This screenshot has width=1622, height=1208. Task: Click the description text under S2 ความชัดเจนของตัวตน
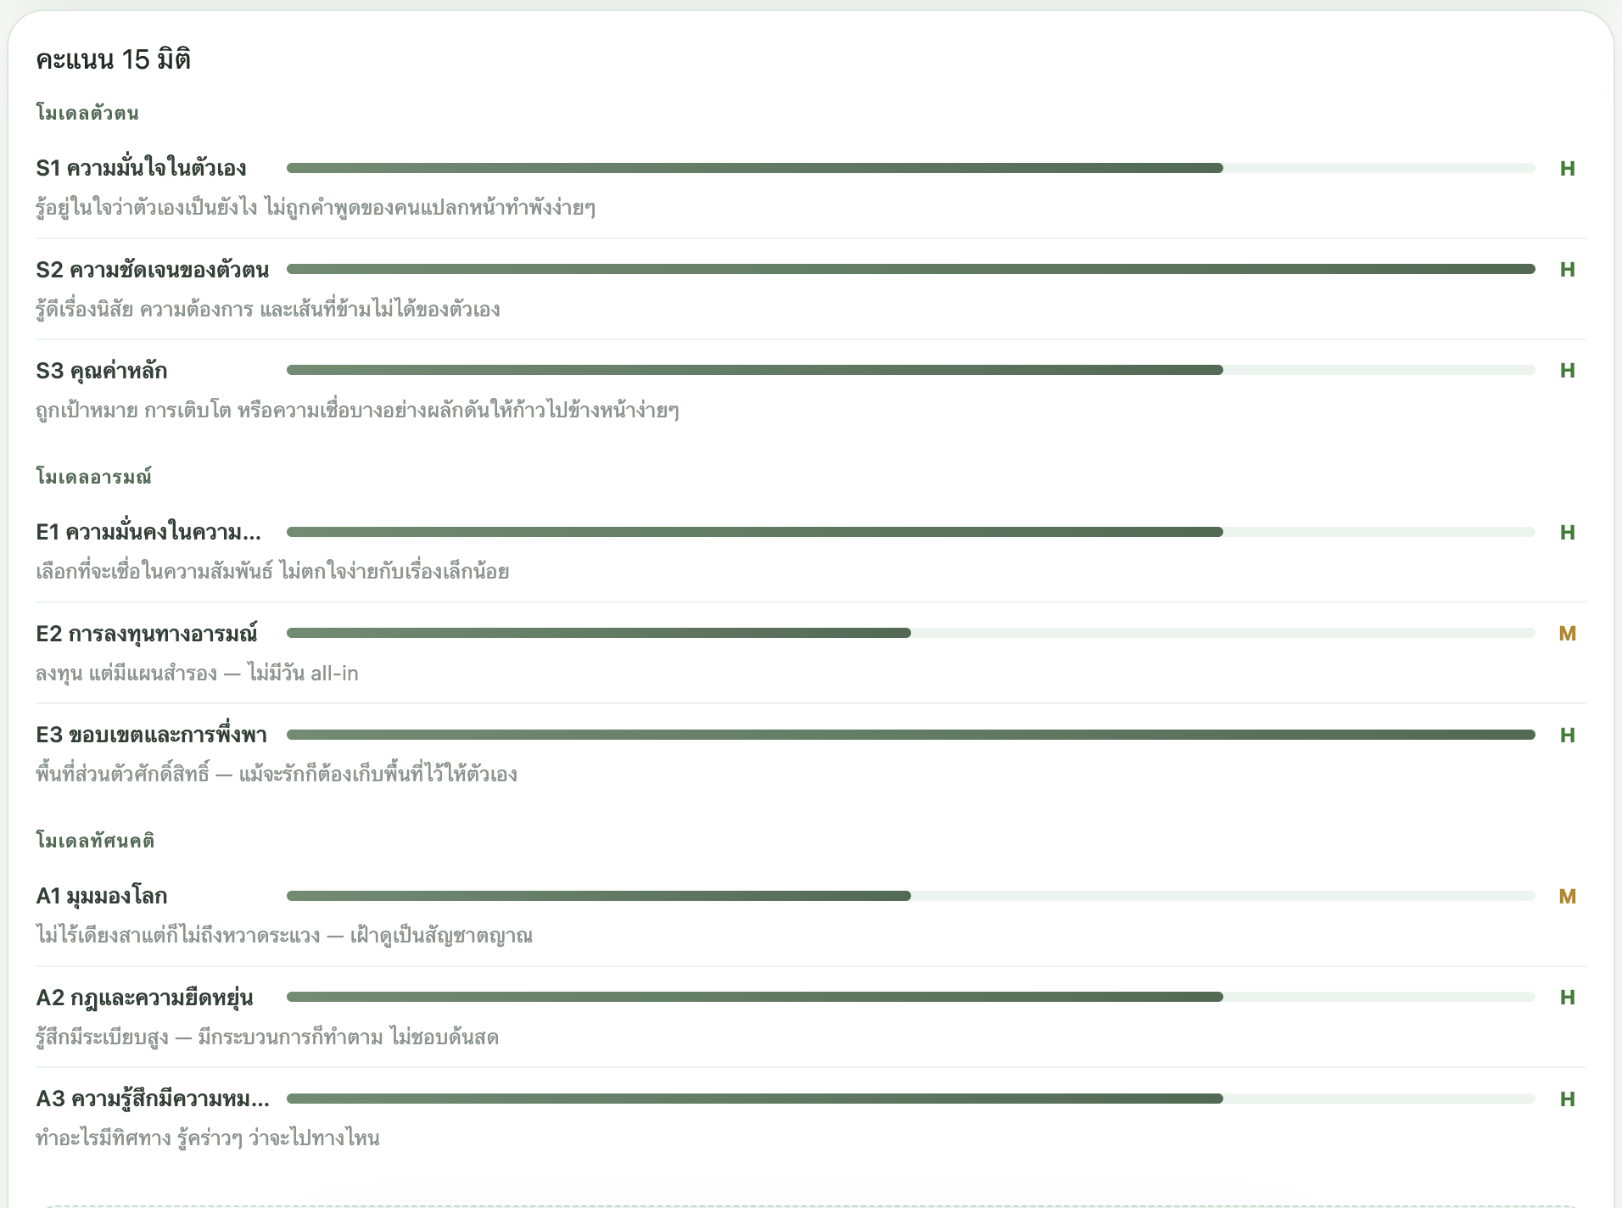[x=267, y=310]
